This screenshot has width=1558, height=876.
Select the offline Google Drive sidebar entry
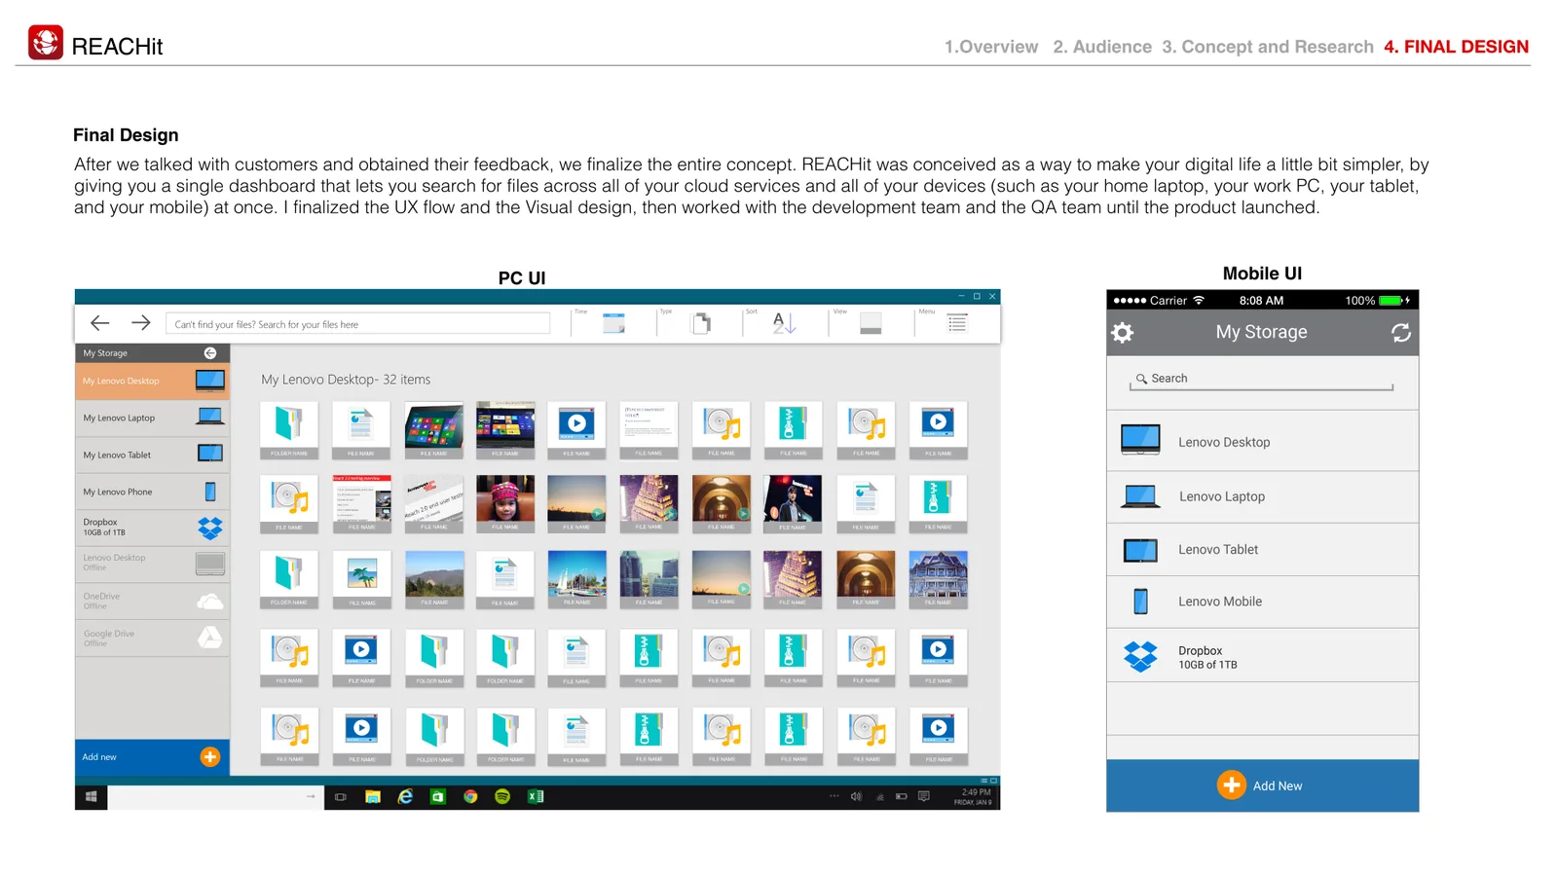pyautogui.click(x=153, y=639)
